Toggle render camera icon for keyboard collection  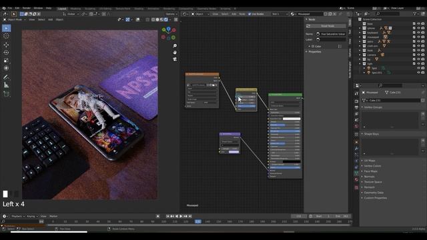pos(423,33)
